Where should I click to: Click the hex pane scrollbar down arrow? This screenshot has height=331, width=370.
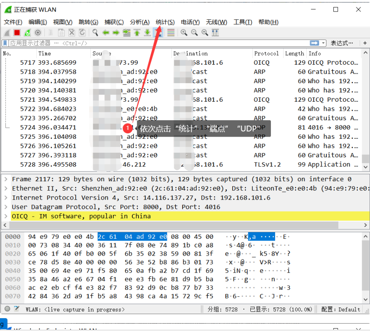point(365,299)
